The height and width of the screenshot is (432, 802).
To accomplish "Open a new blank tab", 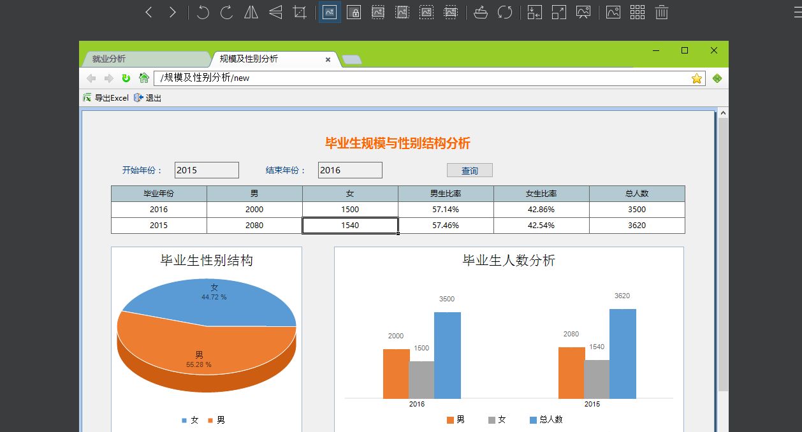I will 352,60.
